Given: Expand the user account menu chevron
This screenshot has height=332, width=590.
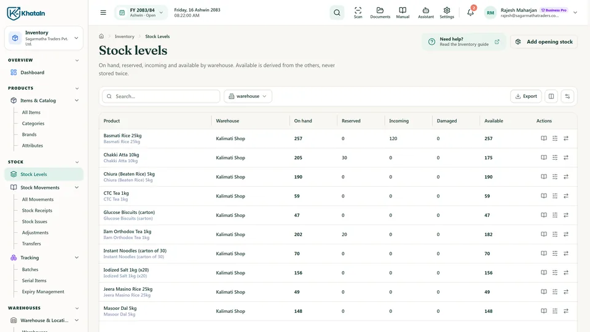Looking at the screenshot, I should click(575, 13).
